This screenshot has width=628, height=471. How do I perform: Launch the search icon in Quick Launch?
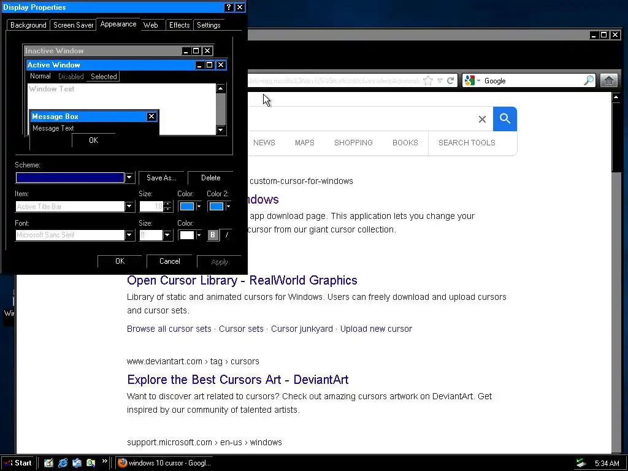pos(91,463)
